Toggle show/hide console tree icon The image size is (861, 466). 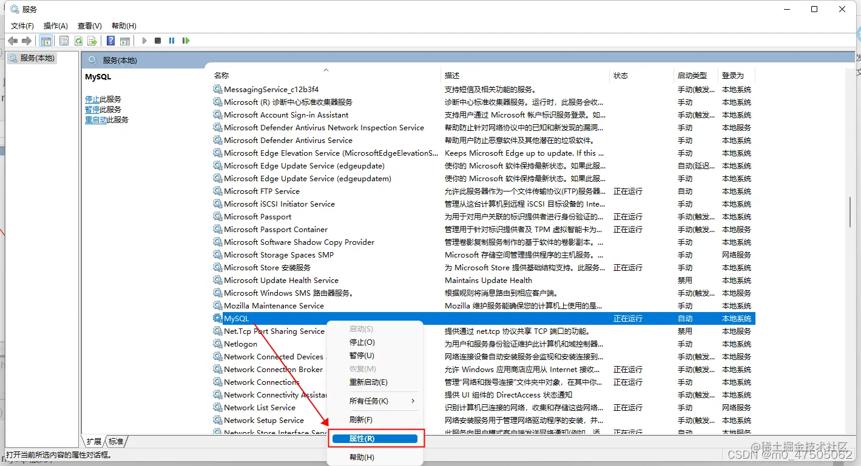pyautogui.click(x=46, y=41)
